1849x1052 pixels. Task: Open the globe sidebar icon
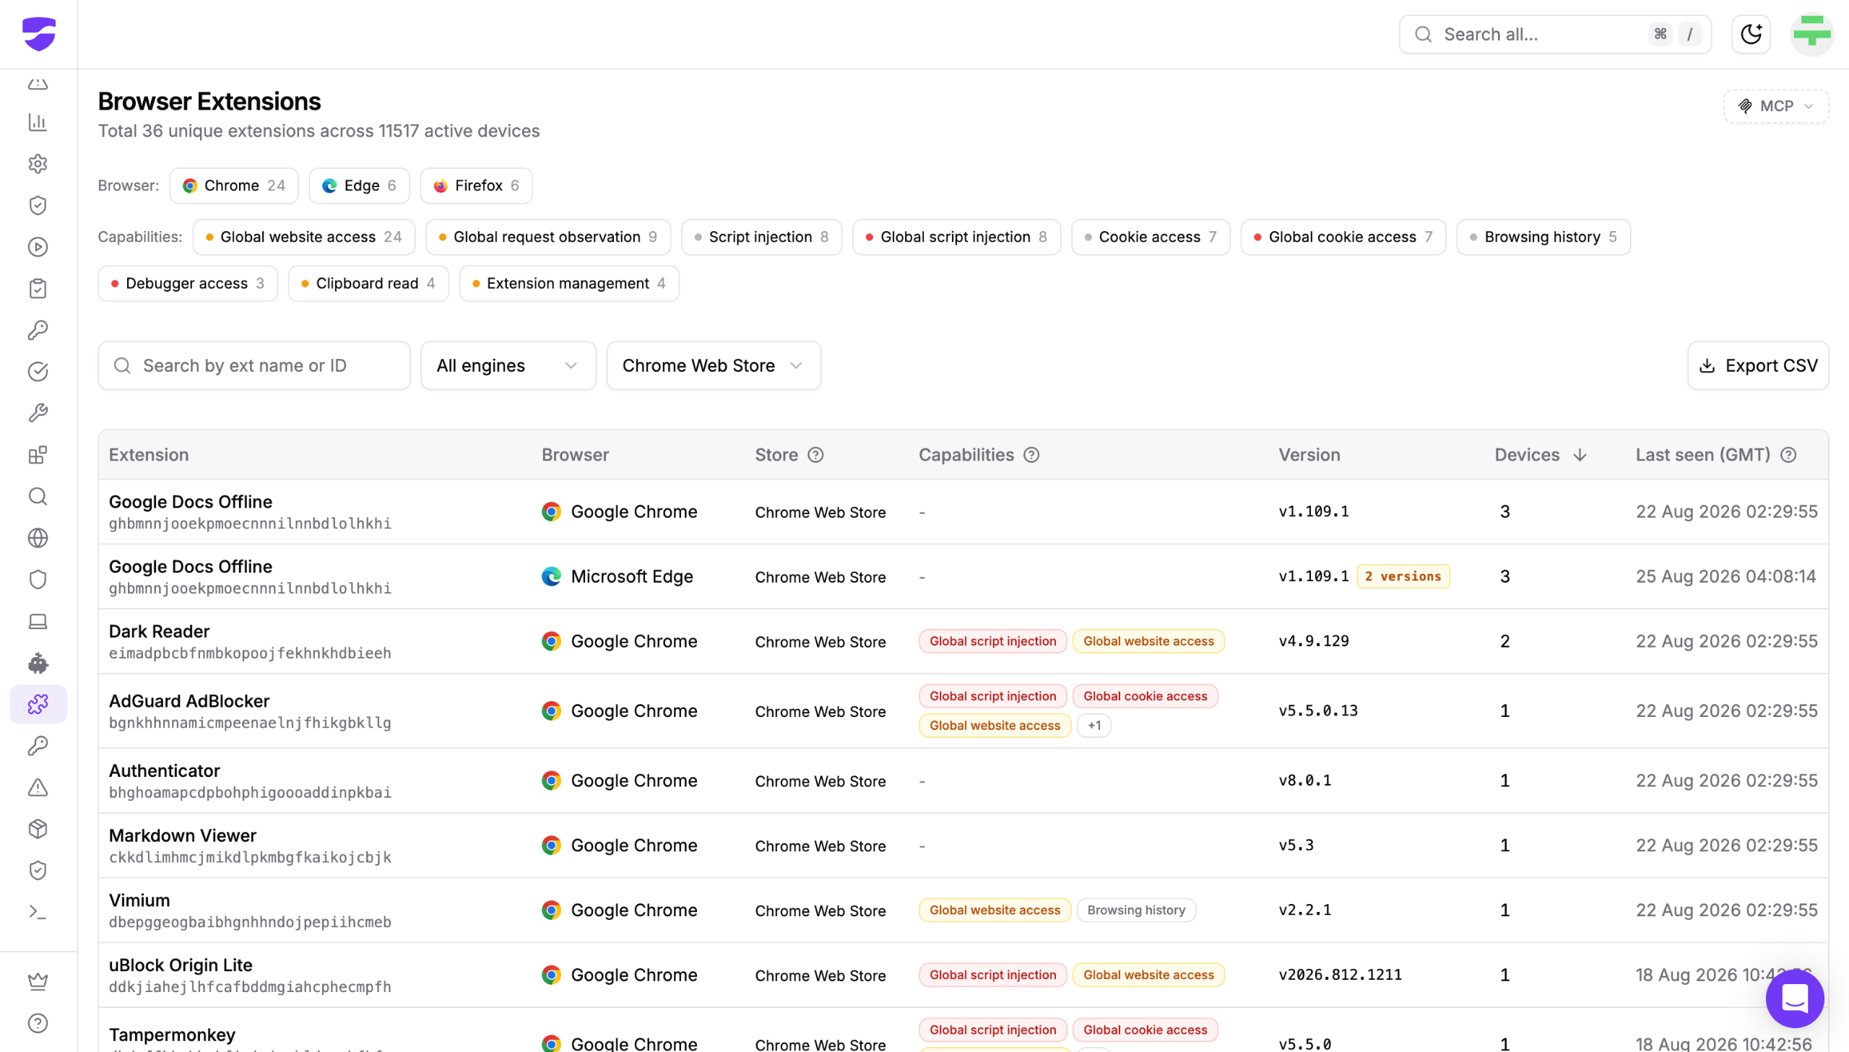coord(38,539)
